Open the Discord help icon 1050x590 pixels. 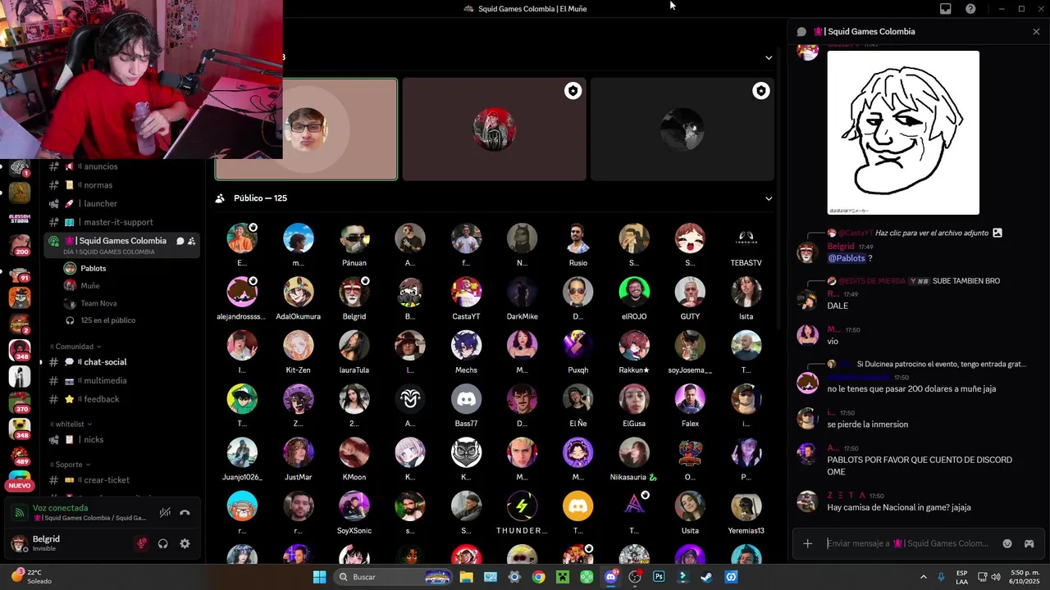[x=970, y=9]
